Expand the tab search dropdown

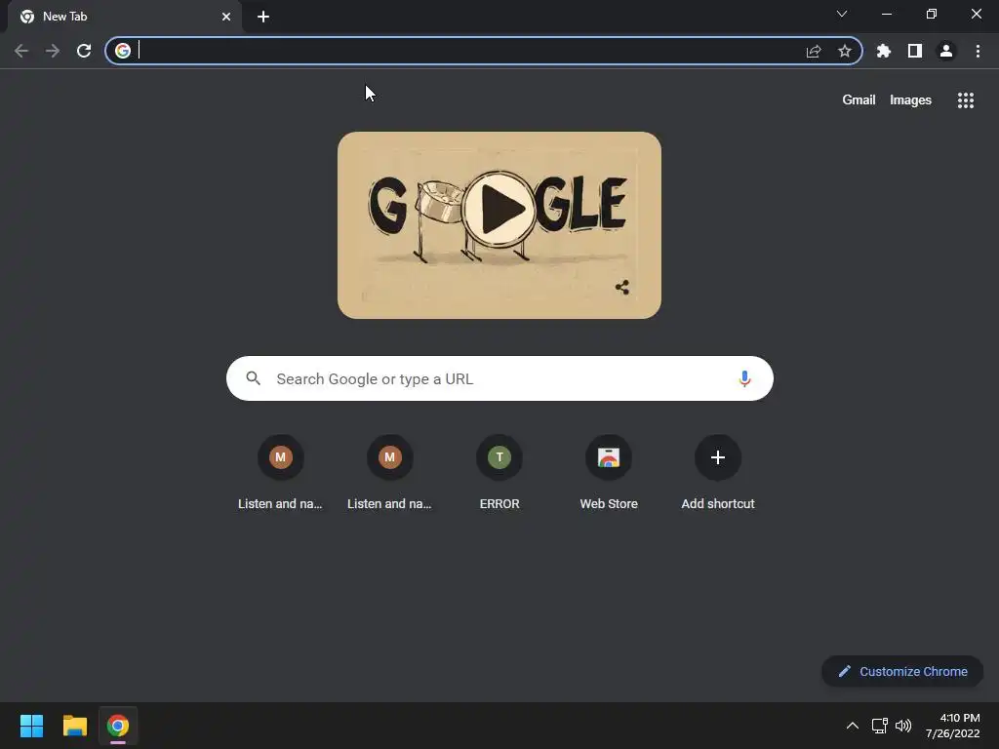point(842,14)
